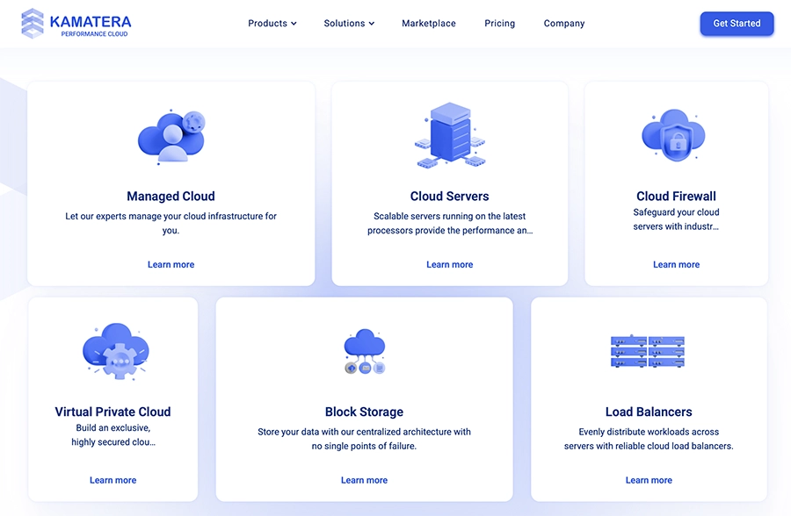Click the Cloud Firewall padlock cloud icon
Viewport: 791px width, 516px height.
[x=675, y=134]
